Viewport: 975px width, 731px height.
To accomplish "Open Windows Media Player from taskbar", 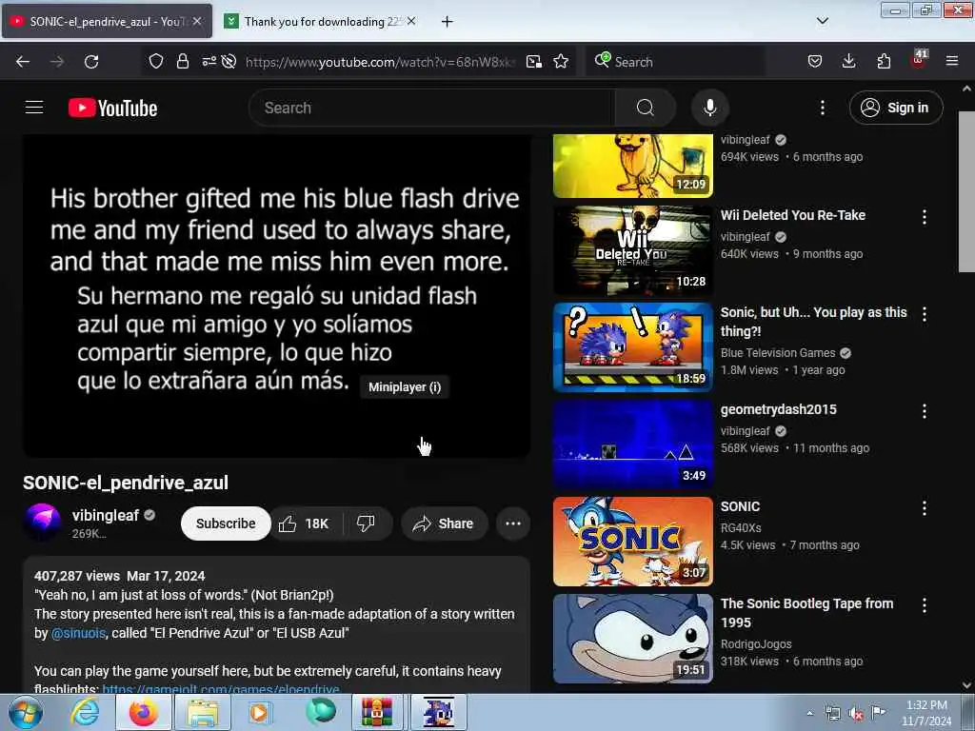I will (259, 712).
